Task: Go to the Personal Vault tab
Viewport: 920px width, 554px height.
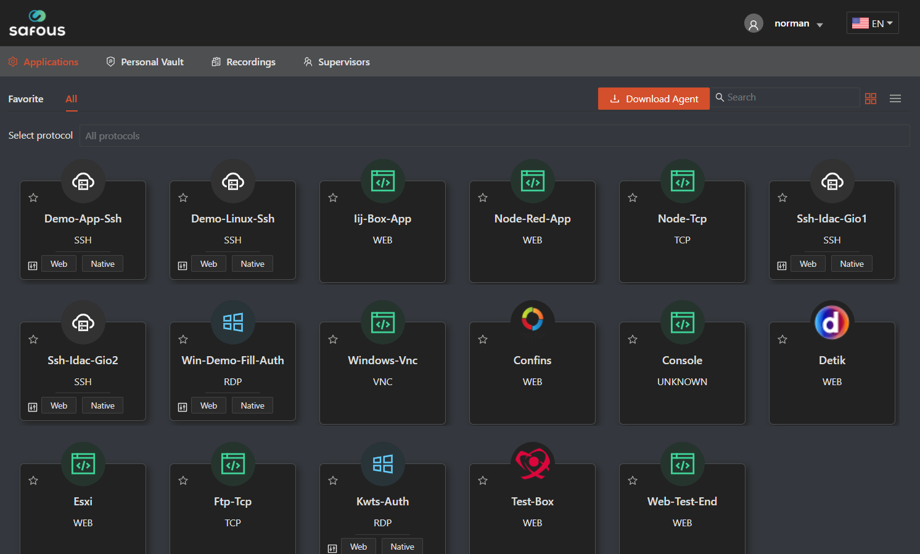Action: (146, 62)
